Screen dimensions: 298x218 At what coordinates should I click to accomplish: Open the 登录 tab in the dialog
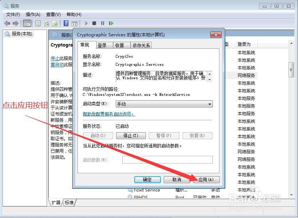pyautogui.click(x=103, y=45)
